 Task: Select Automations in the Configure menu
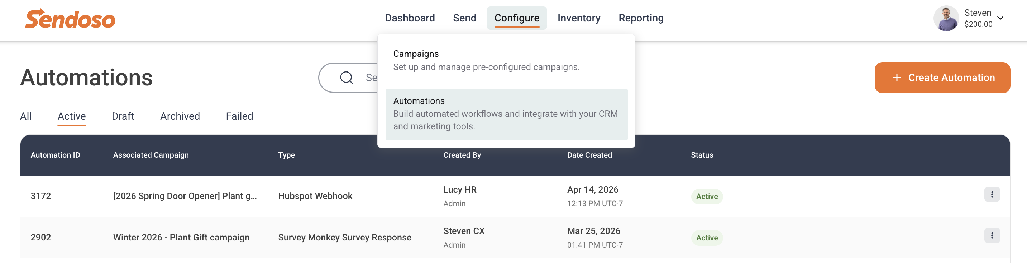[x=506, y=114]
